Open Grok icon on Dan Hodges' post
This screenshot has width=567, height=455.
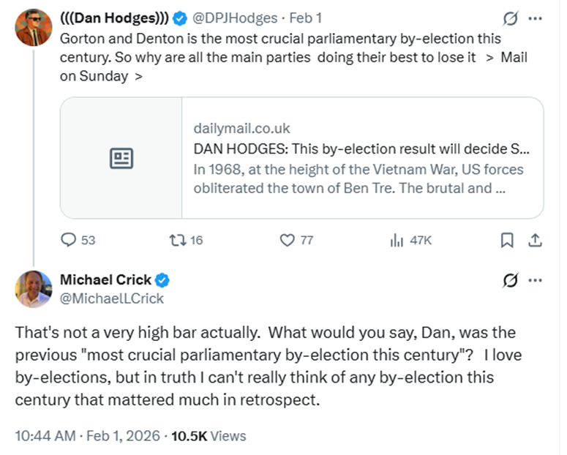tap(511, 17)
